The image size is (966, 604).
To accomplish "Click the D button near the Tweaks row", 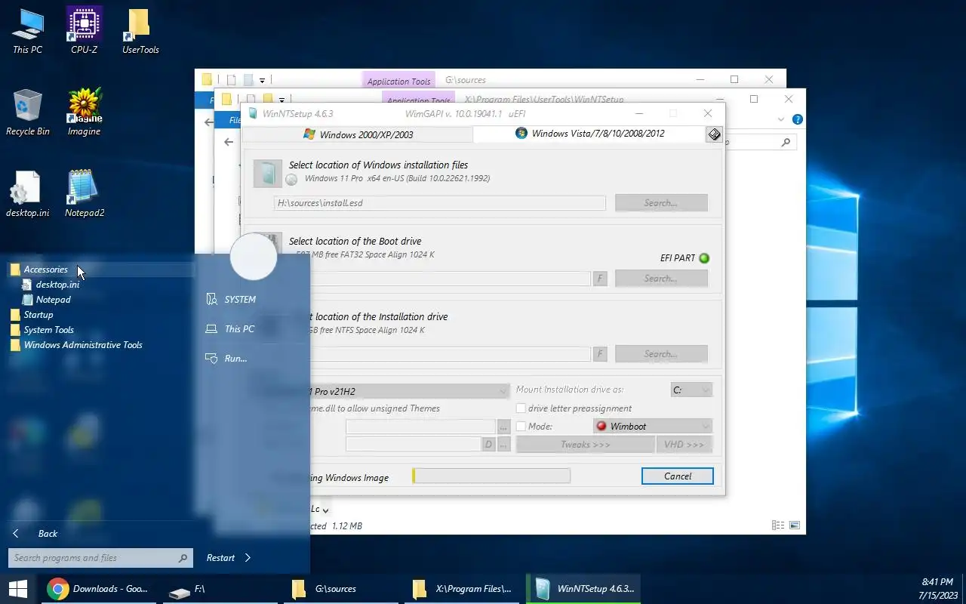I will [488, 445].
